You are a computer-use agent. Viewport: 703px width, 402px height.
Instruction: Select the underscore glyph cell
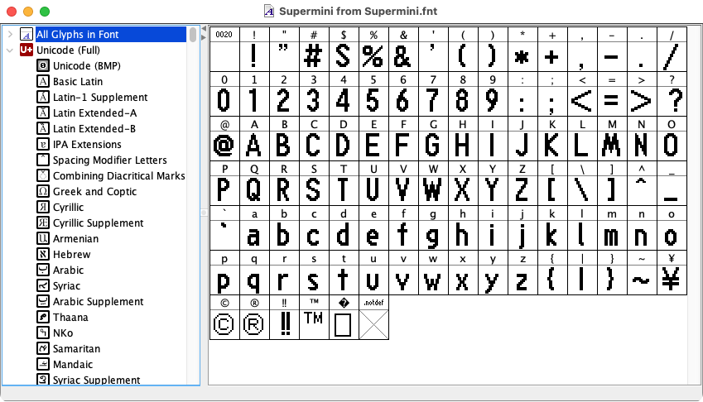point(672,184)
